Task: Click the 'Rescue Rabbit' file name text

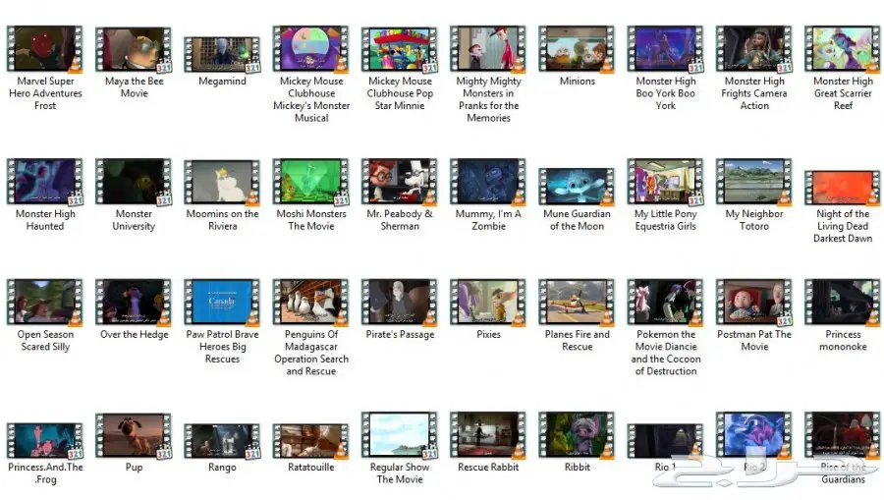Action: tap(488, 467)
